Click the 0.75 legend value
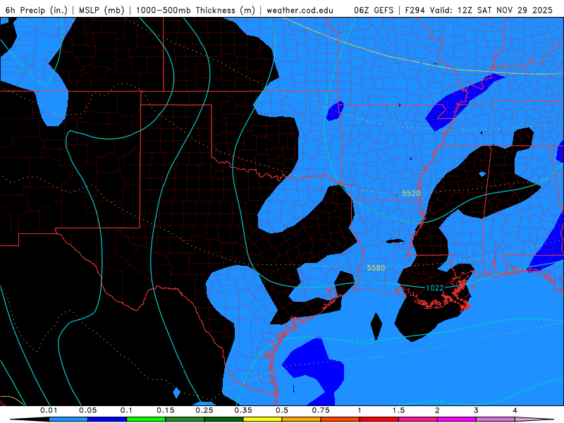The height and width of the screenshot is (423, 564). click(321, 410)
